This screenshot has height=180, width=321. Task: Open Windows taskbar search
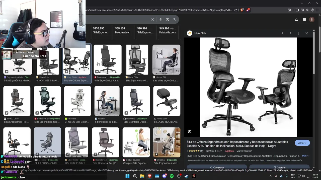coord(135,176)
